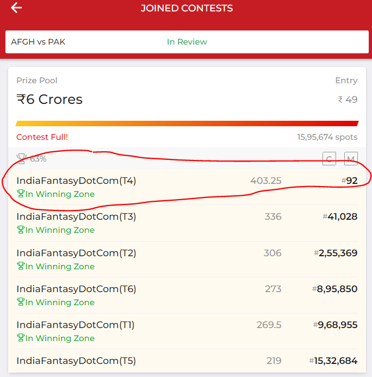Click the 63% winners percentage
Screen dimensions: 372x377
[x=38, y=159]
